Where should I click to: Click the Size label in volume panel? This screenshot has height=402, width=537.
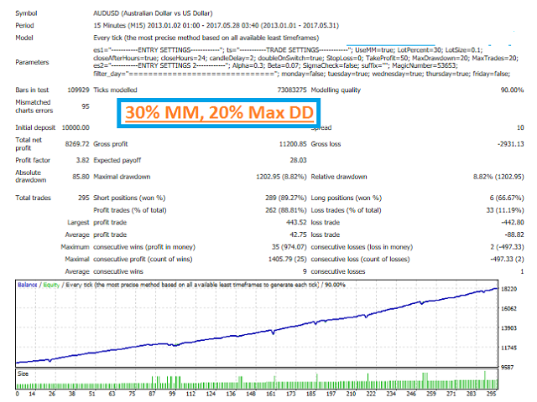pyautogui.click(x=23, y=374)
